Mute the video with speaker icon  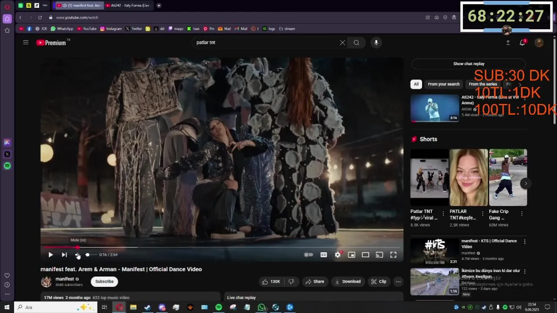point(77,255)
